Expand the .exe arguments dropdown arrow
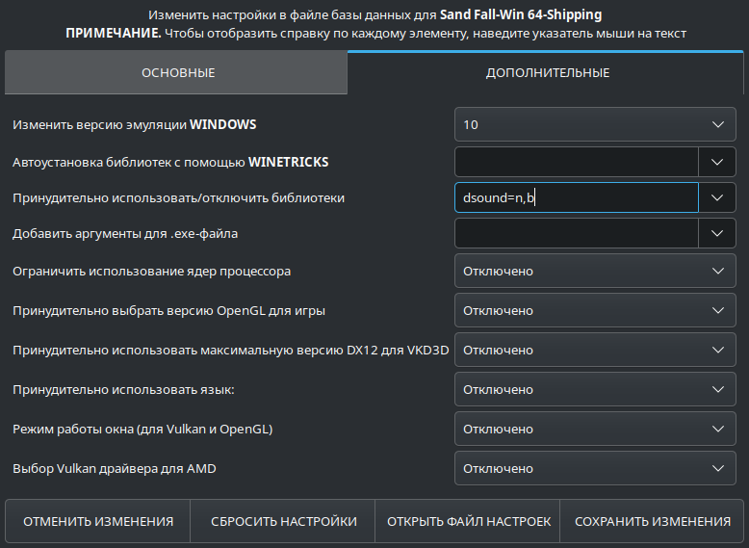The width and height of the screenshot is (749, 548). click(716, 233)
